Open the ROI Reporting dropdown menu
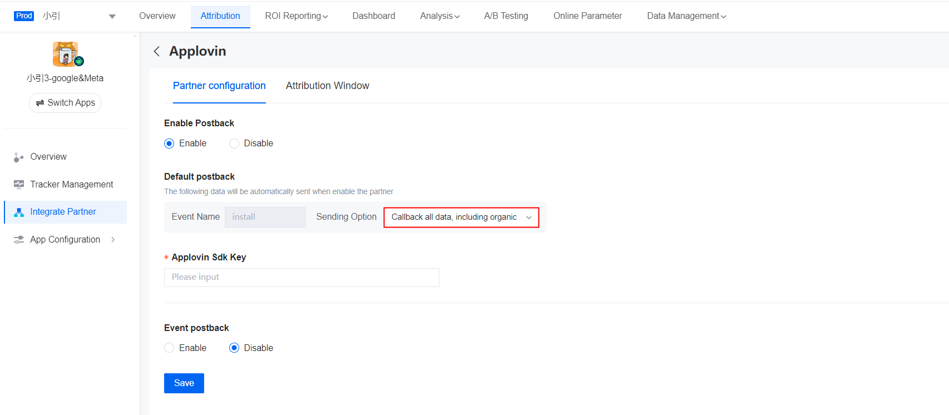Viewport: 949px width, 415px height. (x=296, y=16)
